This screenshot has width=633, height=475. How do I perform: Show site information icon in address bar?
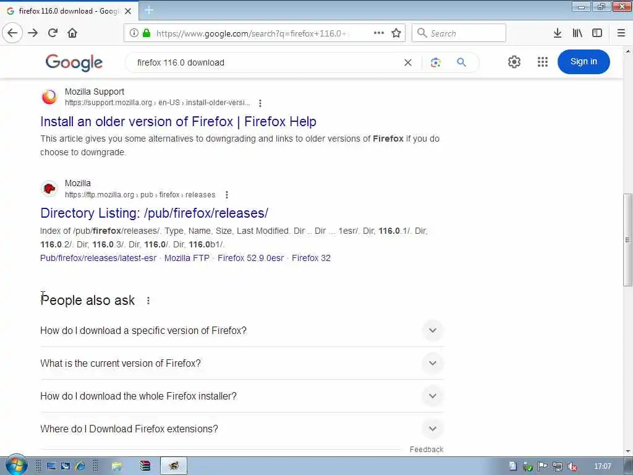point(134,33)
